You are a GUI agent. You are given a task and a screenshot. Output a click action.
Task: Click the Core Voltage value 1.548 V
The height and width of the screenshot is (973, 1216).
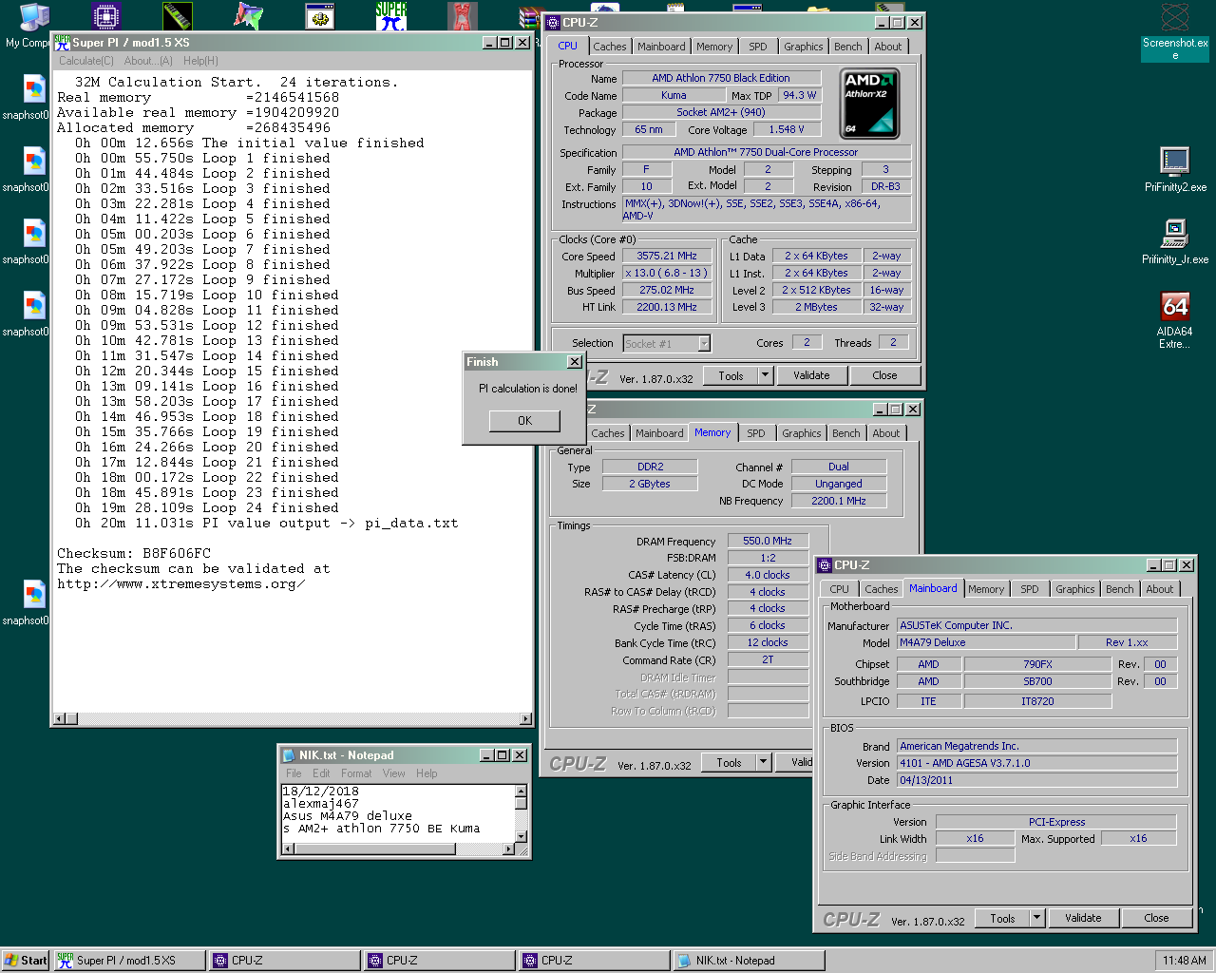787,129
